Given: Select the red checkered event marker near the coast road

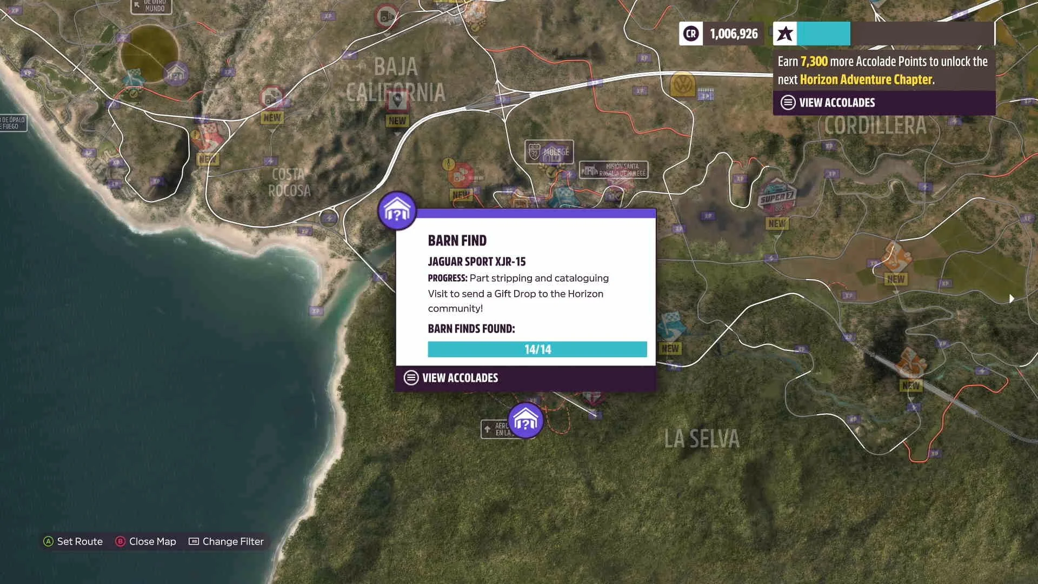Looking at the screenshot, I should (x=209, y=137).
